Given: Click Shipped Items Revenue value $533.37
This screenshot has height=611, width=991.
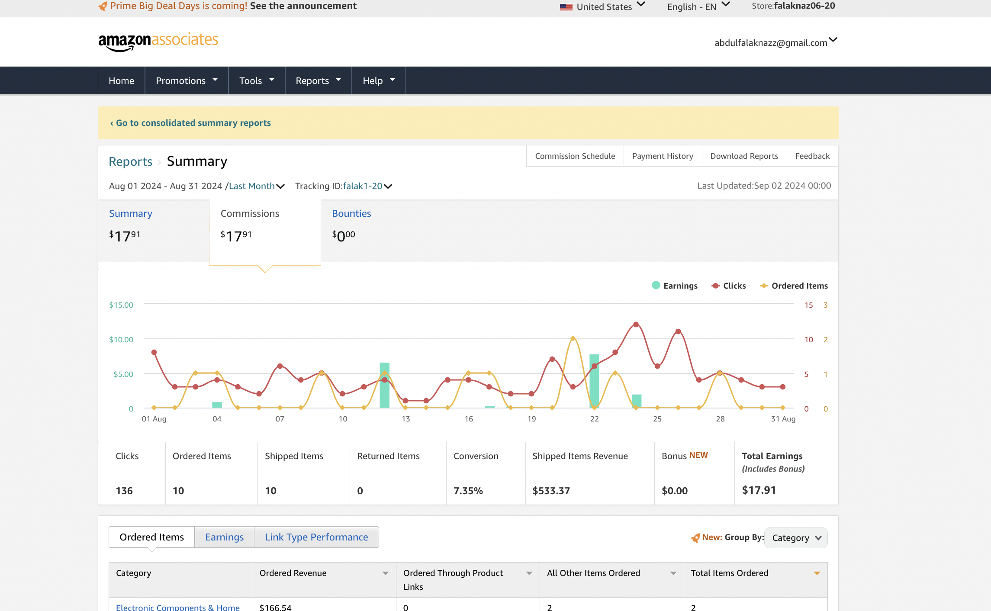Looking at the screenshot, I should coord(551,491).
